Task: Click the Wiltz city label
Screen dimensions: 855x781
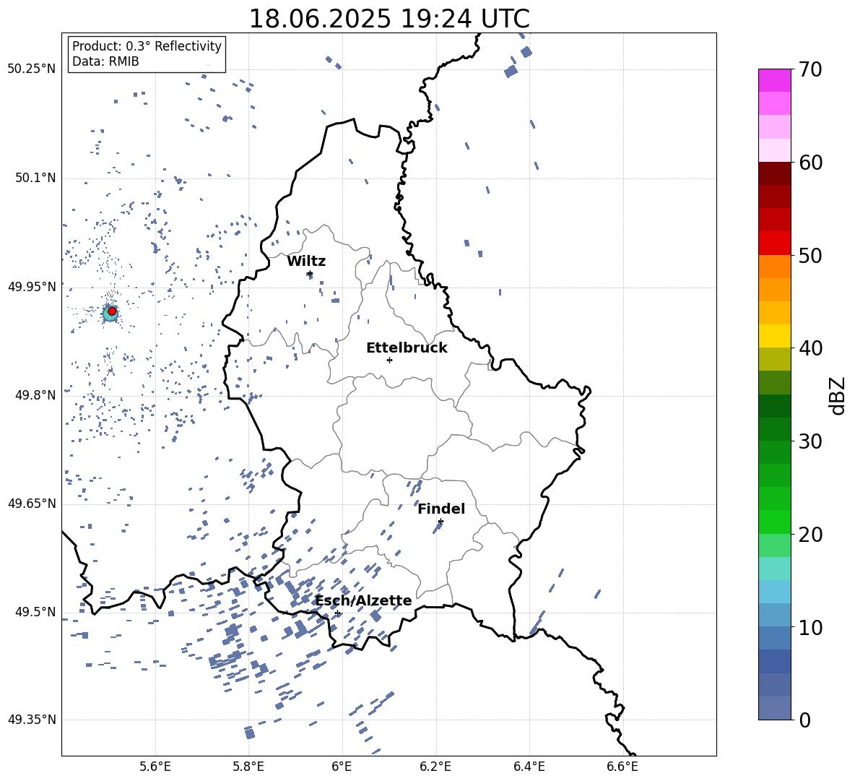Action: point(306,262)
